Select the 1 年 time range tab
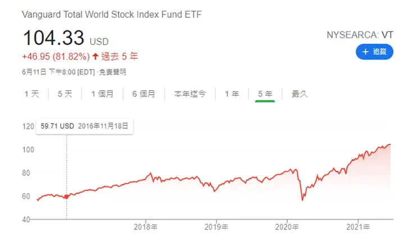This screenshot has width=416, height=242. coord(232,94)
